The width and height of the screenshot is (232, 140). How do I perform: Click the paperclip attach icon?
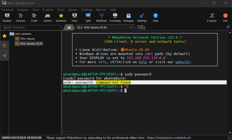pos(228,27)
